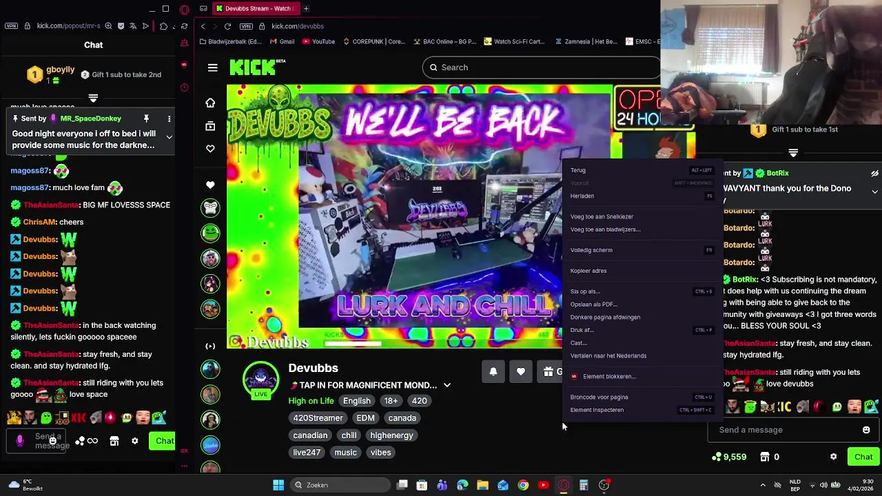
Task: Click the notification bell button under the stream
Action: [x=493, y=371]
